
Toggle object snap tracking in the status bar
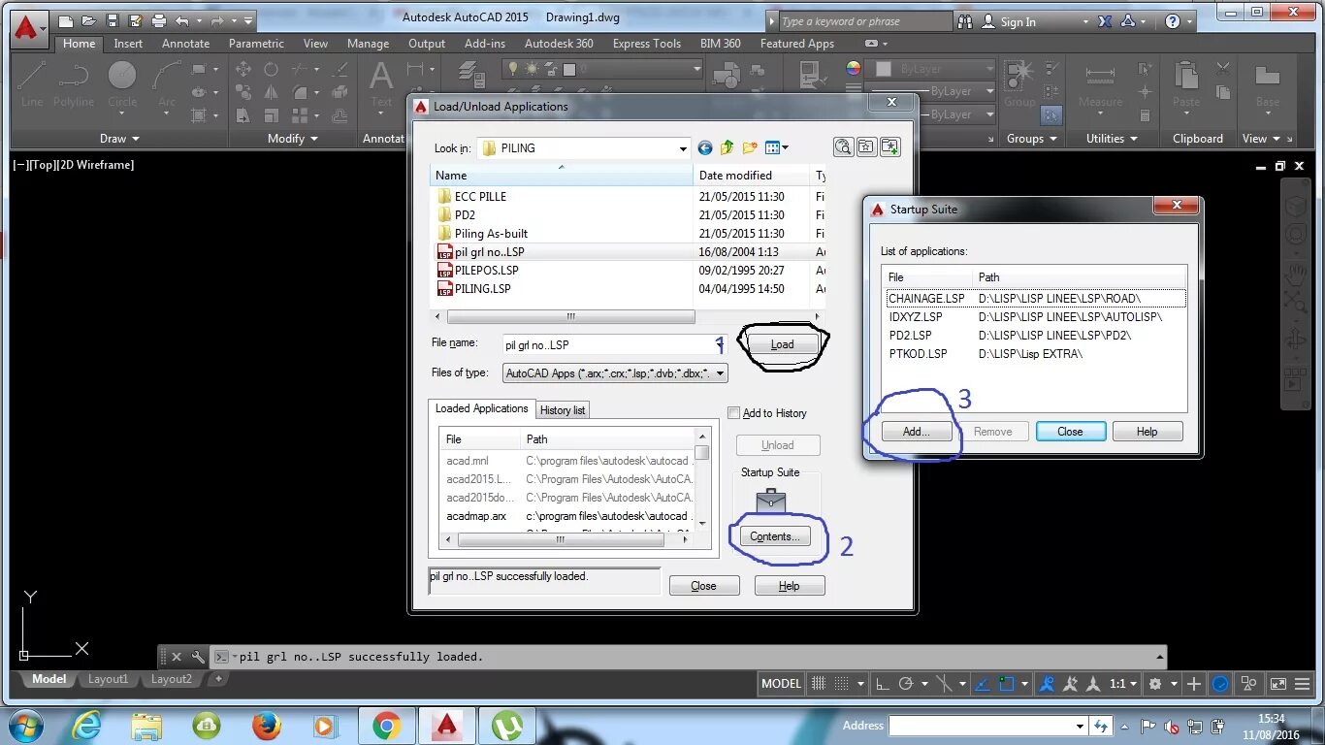982,684
